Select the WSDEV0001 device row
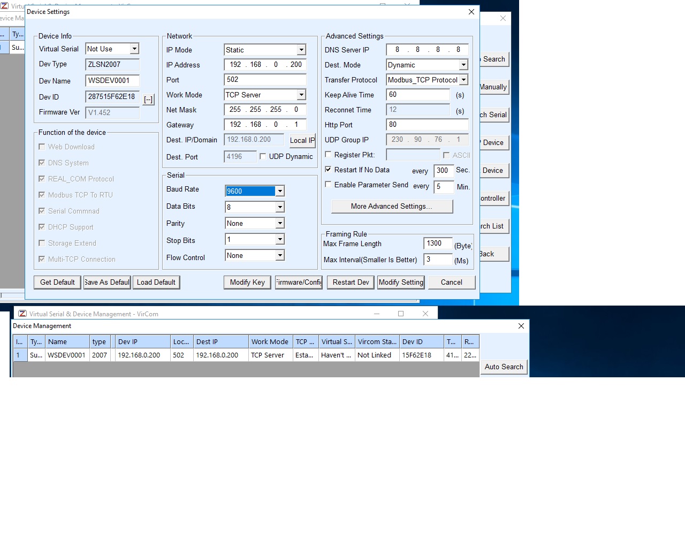Viewport: 685px width, 548px height. point(66,355)
